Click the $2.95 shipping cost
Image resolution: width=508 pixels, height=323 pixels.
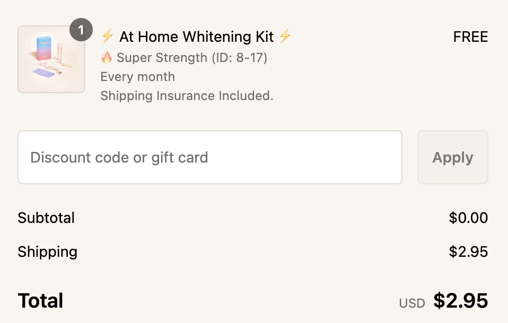coord(468,252)
